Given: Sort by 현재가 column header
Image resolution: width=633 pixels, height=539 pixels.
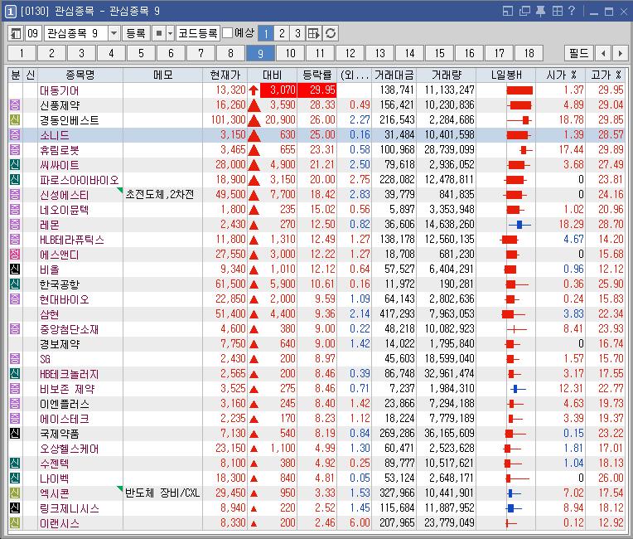Looking at the screenshot, I should (225, 75).
